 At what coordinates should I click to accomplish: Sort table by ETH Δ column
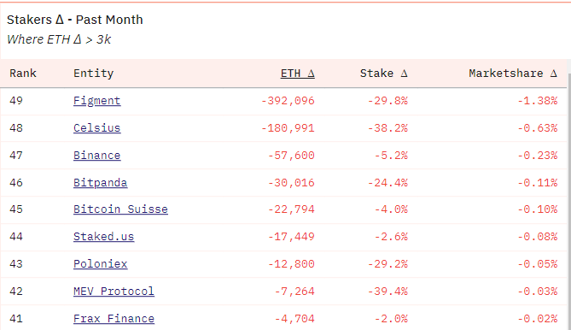[x=298, y=74]
